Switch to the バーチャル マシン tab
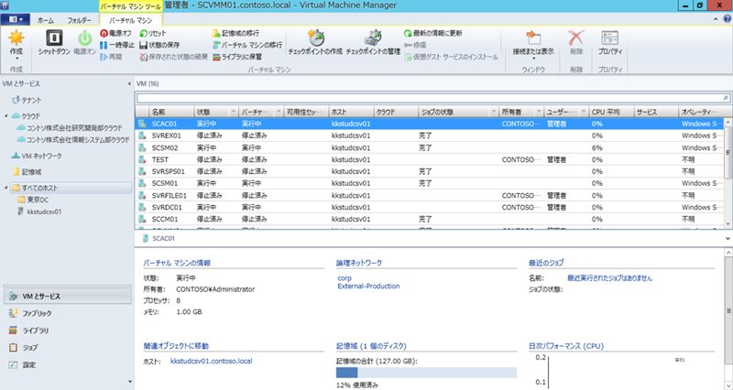This screenshot has height=390, width=733. [x=130, y=20]
